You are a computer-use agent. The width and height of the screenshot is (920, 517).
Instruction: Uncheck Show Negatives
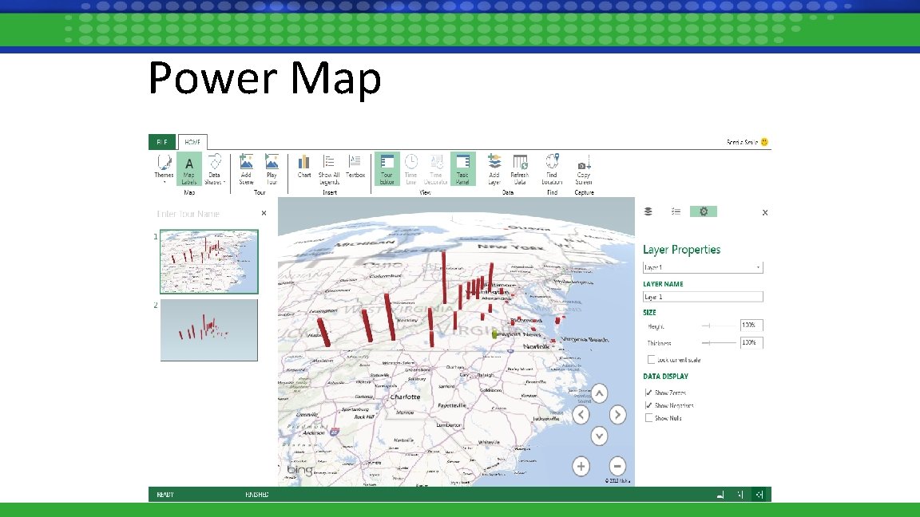[649, 405]
